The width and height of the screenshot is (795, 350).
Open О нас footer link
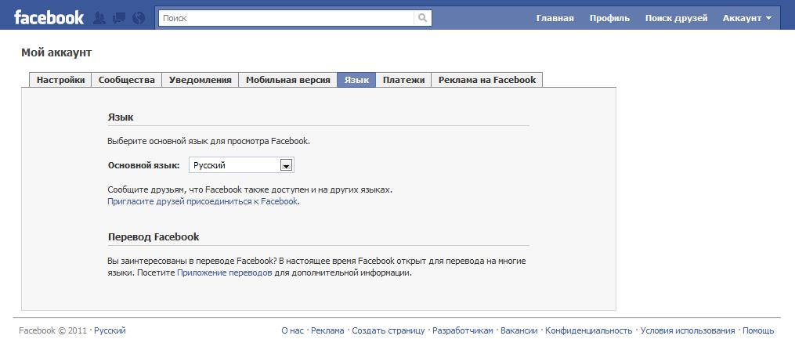(x=293, y=330)
